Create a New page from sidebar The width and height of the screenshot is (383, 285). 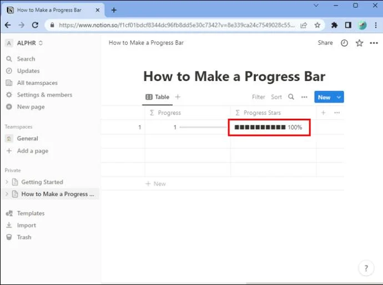[x=31, y=106]
